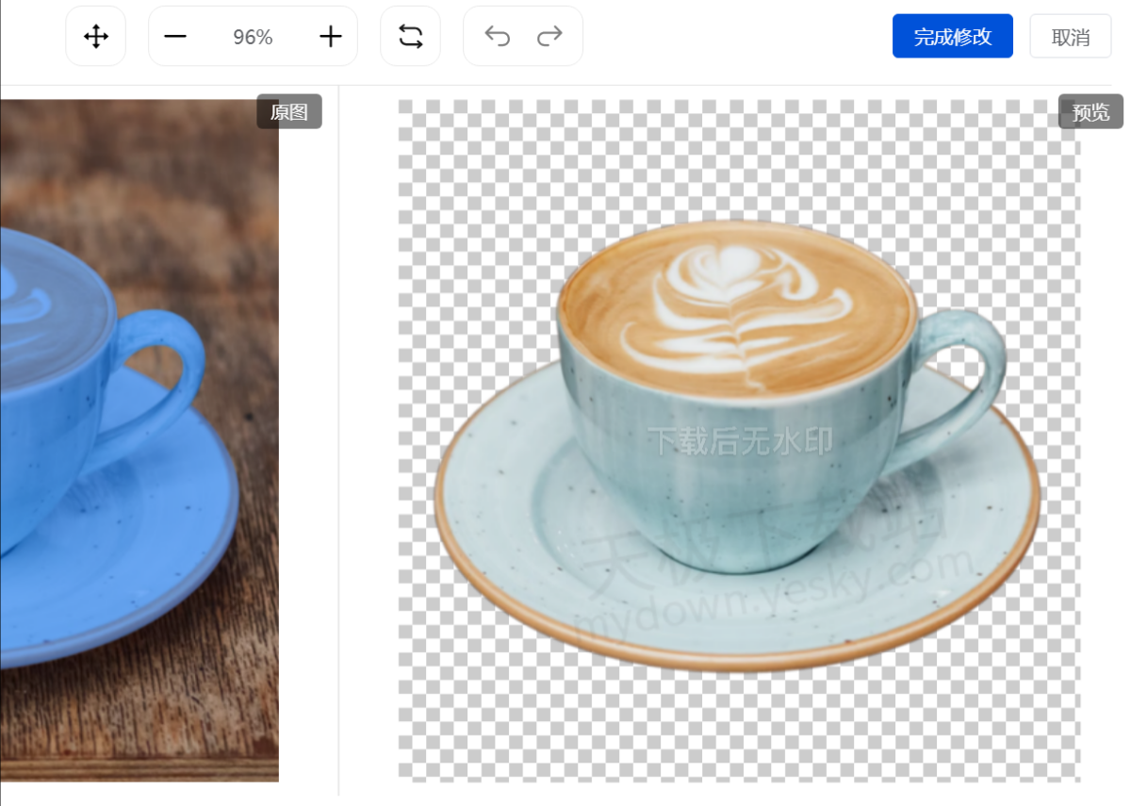Click the swap arrows compare icon
The width and height of the screenshot is (1131, 806).
(x=410, y=37)
